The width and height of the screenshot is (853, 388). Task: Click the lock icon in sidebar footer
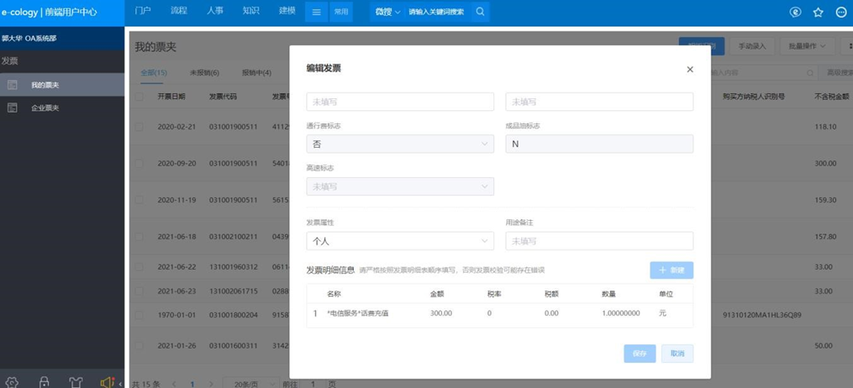tap(44, 382)
